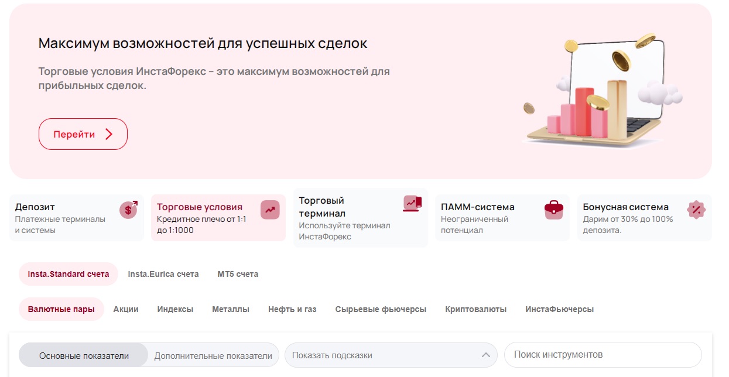This screenshot has width=729, height=377.
Task: Select the Валютные пары category
Action: [61, 309]
